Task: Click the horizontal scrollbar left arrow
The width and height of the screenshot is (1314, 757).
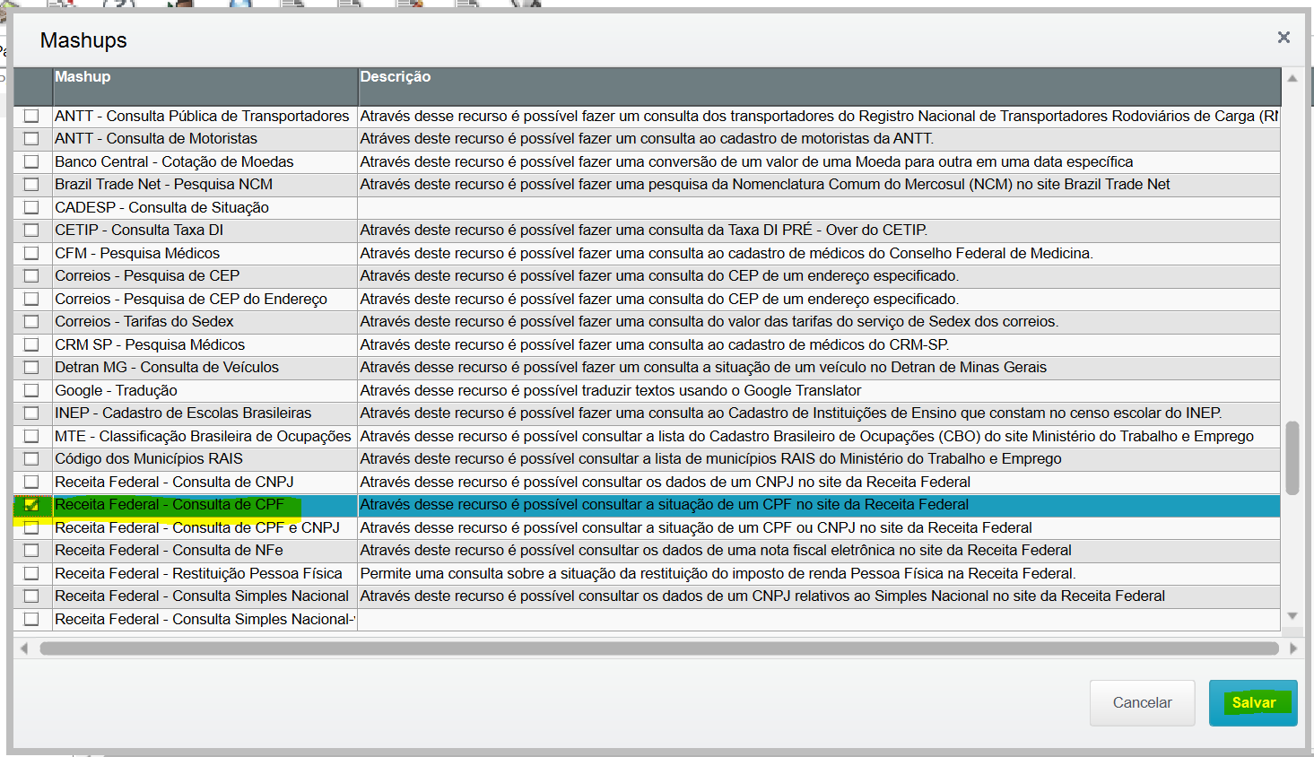Action: (24, 648)
